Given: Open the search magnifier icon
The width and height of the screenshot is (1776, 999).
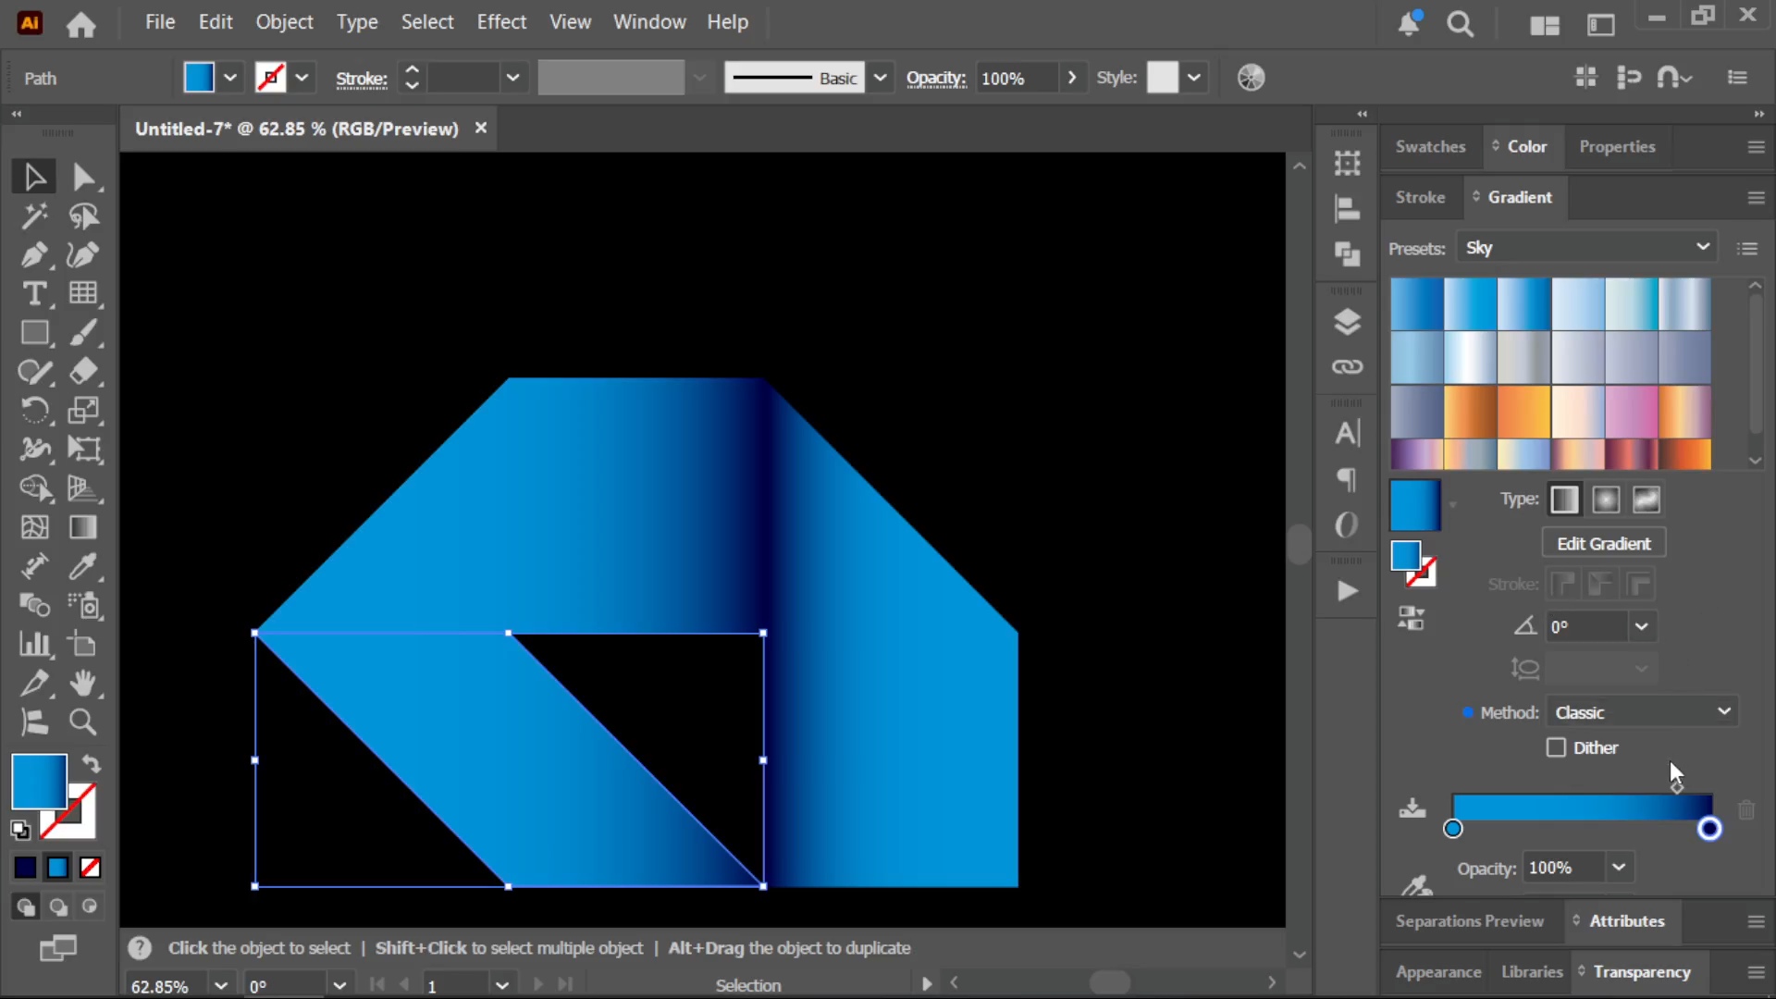Looking at the screenshot, I should (x=1460, y=23).
